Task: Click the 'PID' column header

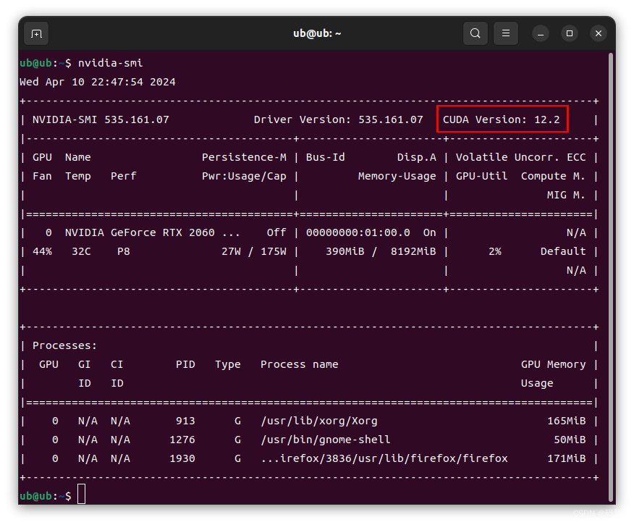Action: 185,364
